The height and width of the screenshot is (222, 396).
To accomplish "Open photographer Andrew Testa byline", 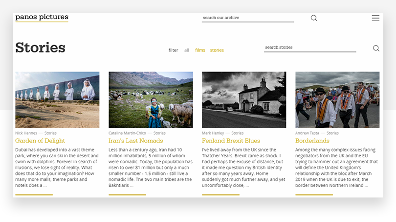I will [x=307, y=133].
